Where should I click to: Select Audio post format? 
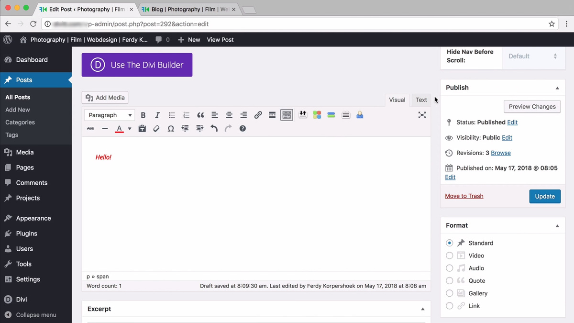[x=449, y=268]
